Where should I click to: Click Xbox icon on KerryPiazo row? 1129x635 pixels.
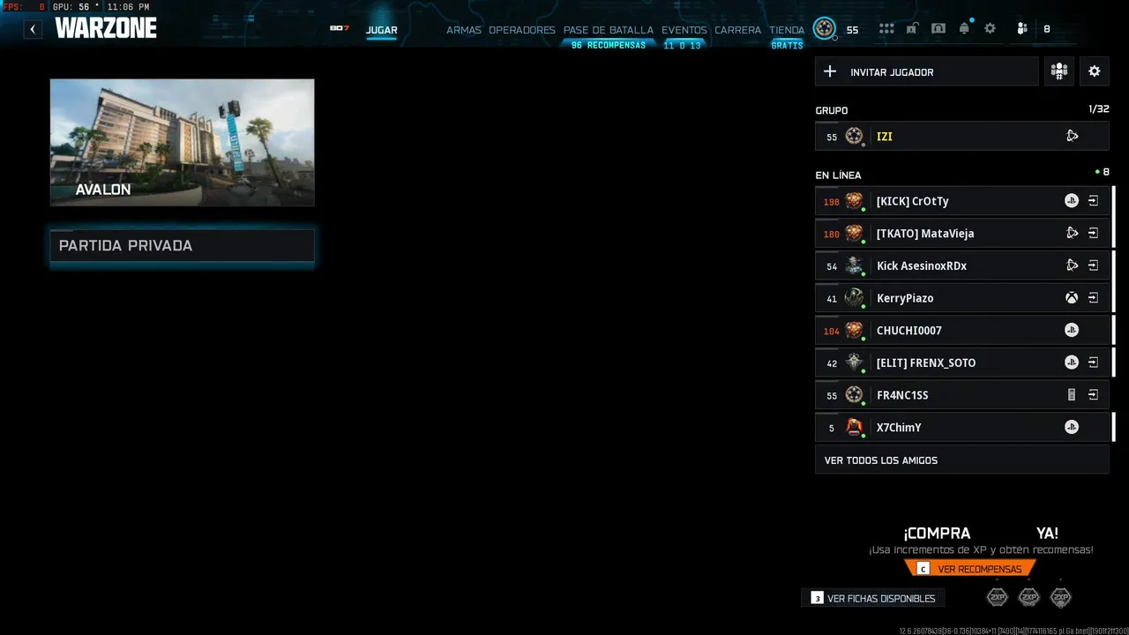click(x=1072, y=298)
